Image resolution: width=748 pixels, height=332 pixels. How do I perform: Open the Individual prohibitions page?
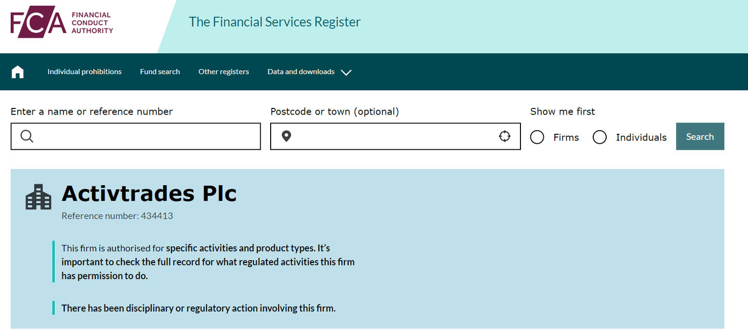click(84, 72)
